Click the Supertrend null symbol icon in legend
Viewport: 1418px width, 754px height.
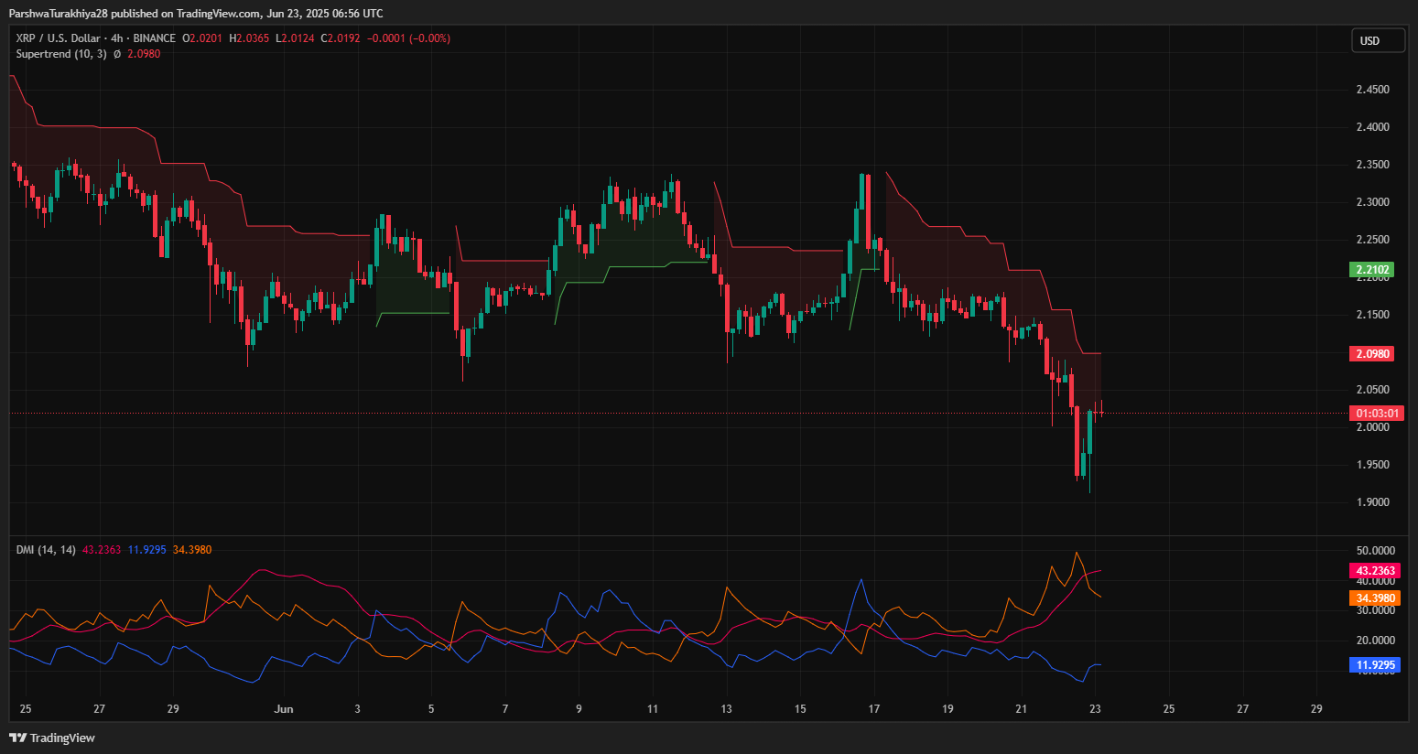[x=117, y=54]
